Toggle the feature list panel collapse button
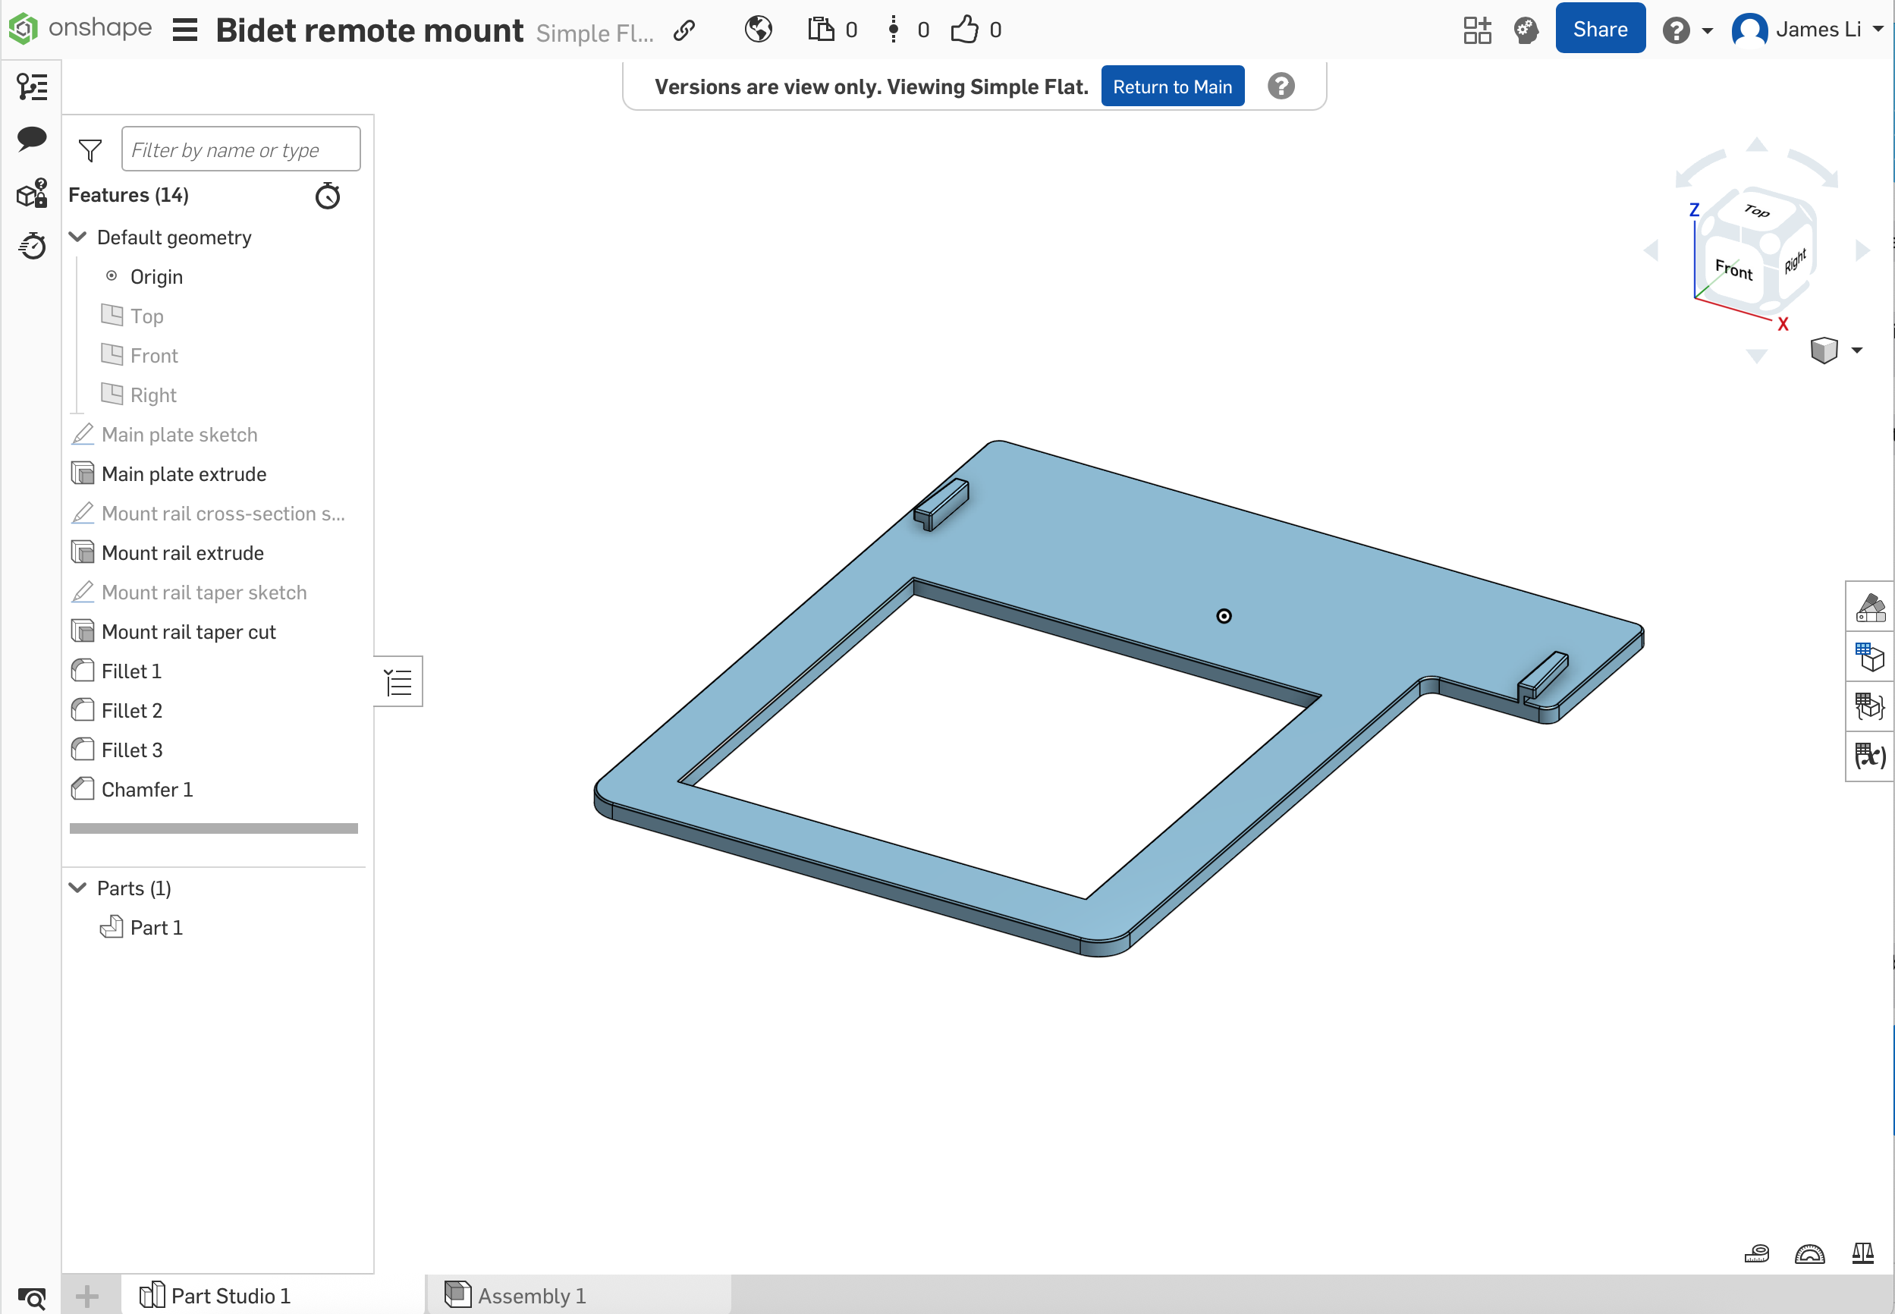The width and height of the screenshot is (1895, 1314). click(x=398, y=681)
